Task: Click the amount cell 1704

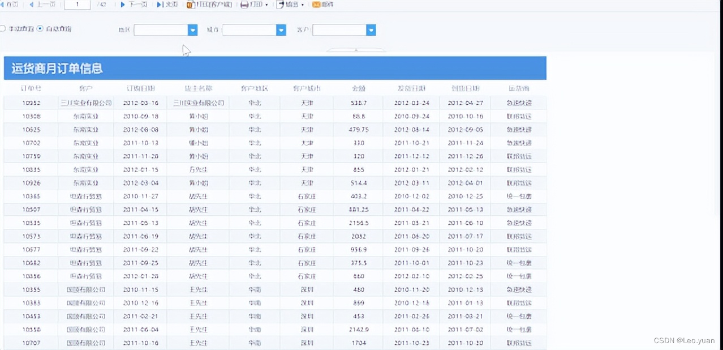Action: (x=359, y=343)
